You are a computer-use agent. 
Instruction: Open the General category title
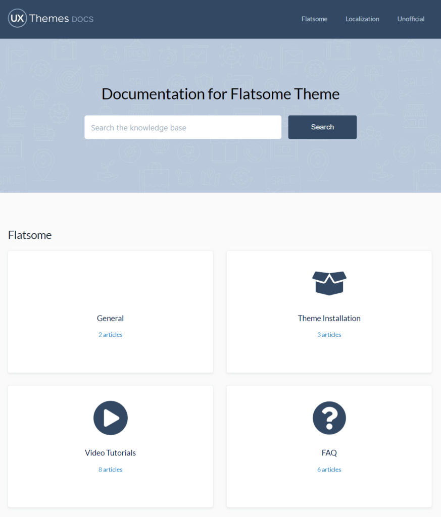click(110, 318)
